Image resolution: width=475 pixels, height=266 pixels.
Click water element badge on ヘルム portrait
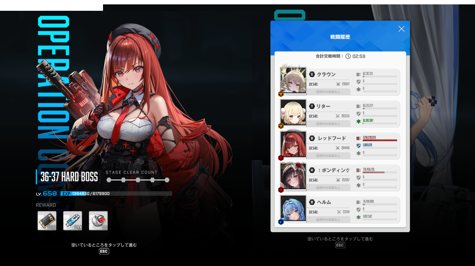[x=281, y=222]
